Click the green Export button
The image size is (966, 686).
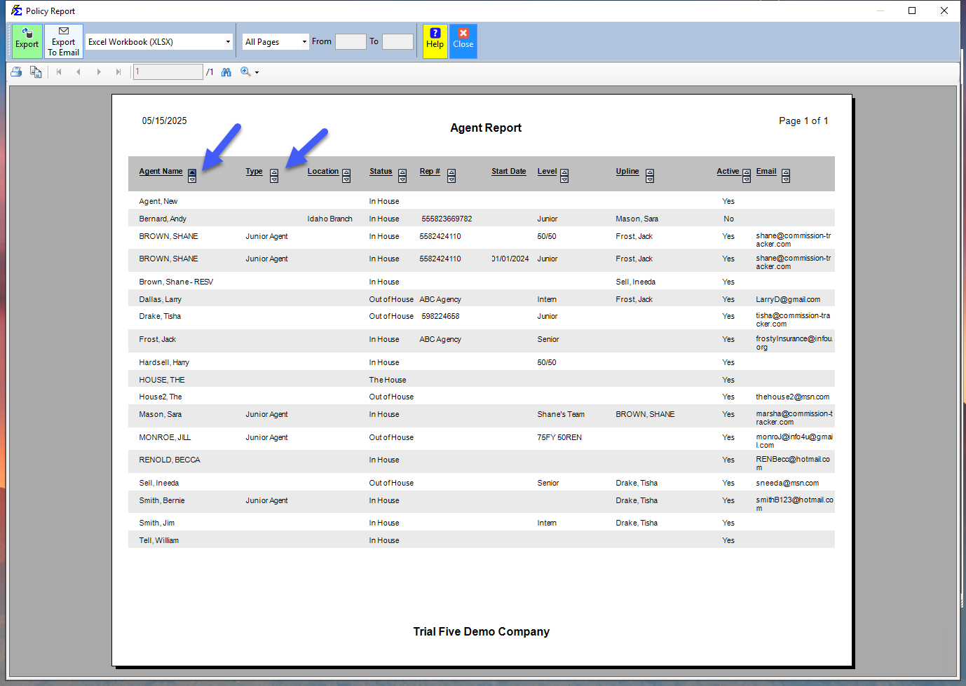coord(26,41)
